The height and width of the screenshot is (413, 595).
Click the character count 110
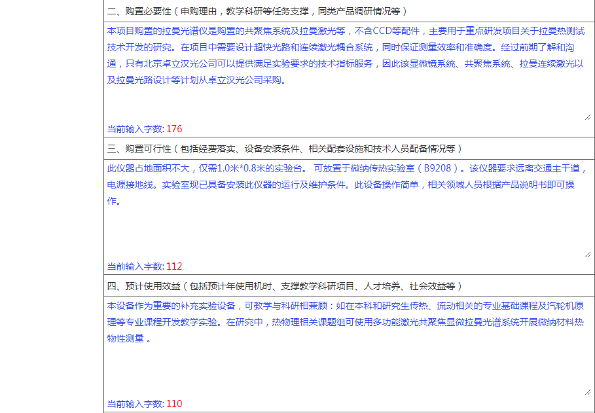coord(174,404)
